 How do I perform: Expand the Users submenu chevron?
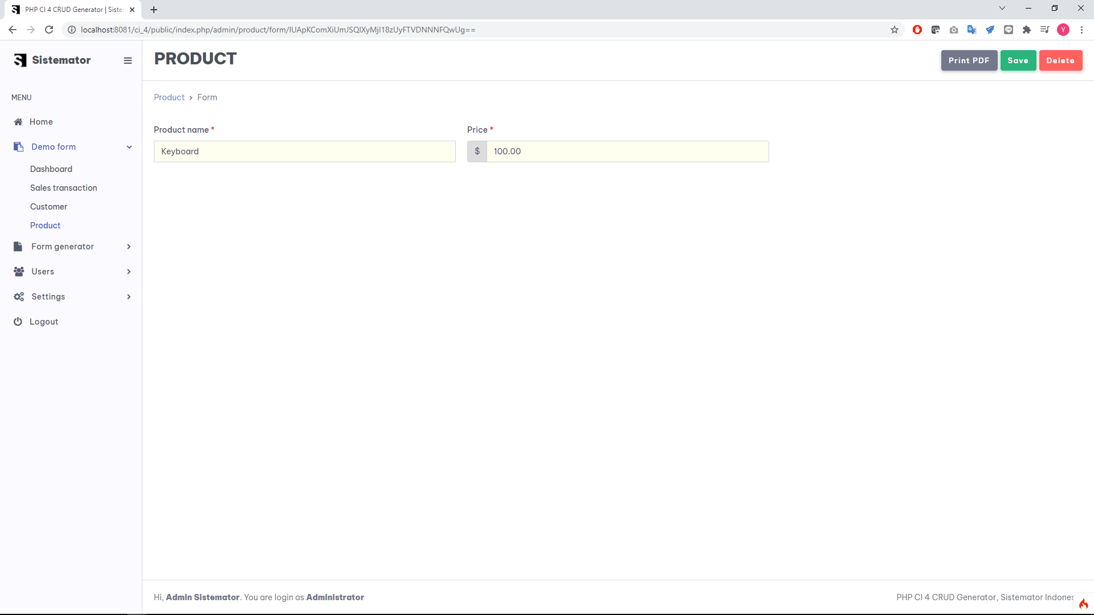point(129,272)
